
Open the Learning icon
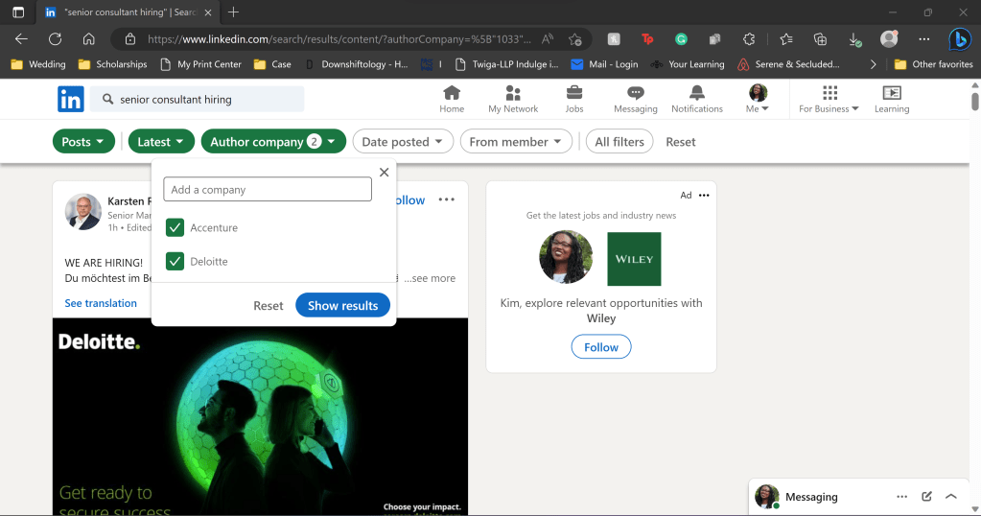click(x=891, y=93)
